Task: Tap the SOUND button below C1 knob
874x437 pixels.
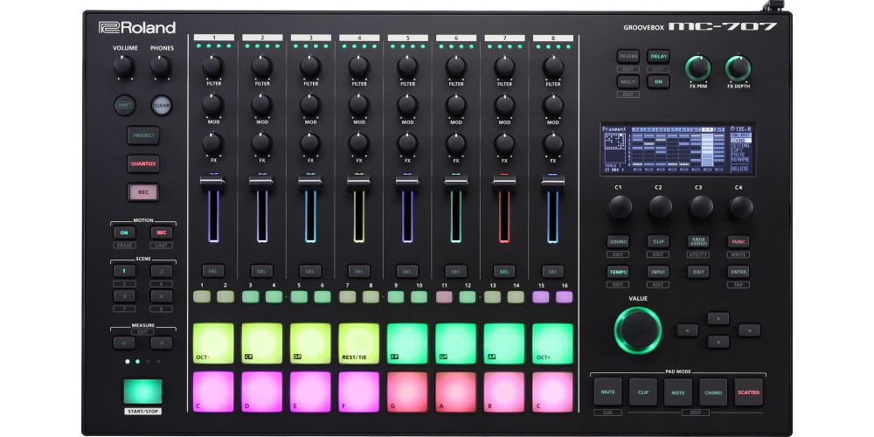Action: pos(618,242)
